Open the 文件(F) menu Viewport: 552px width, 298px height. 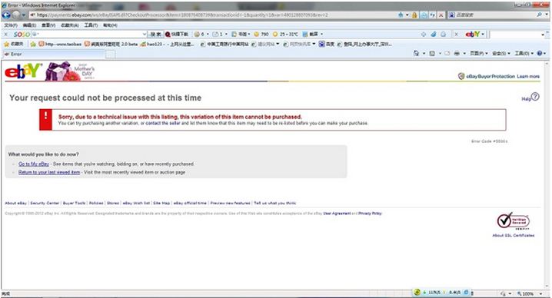[x=11, y=25]
